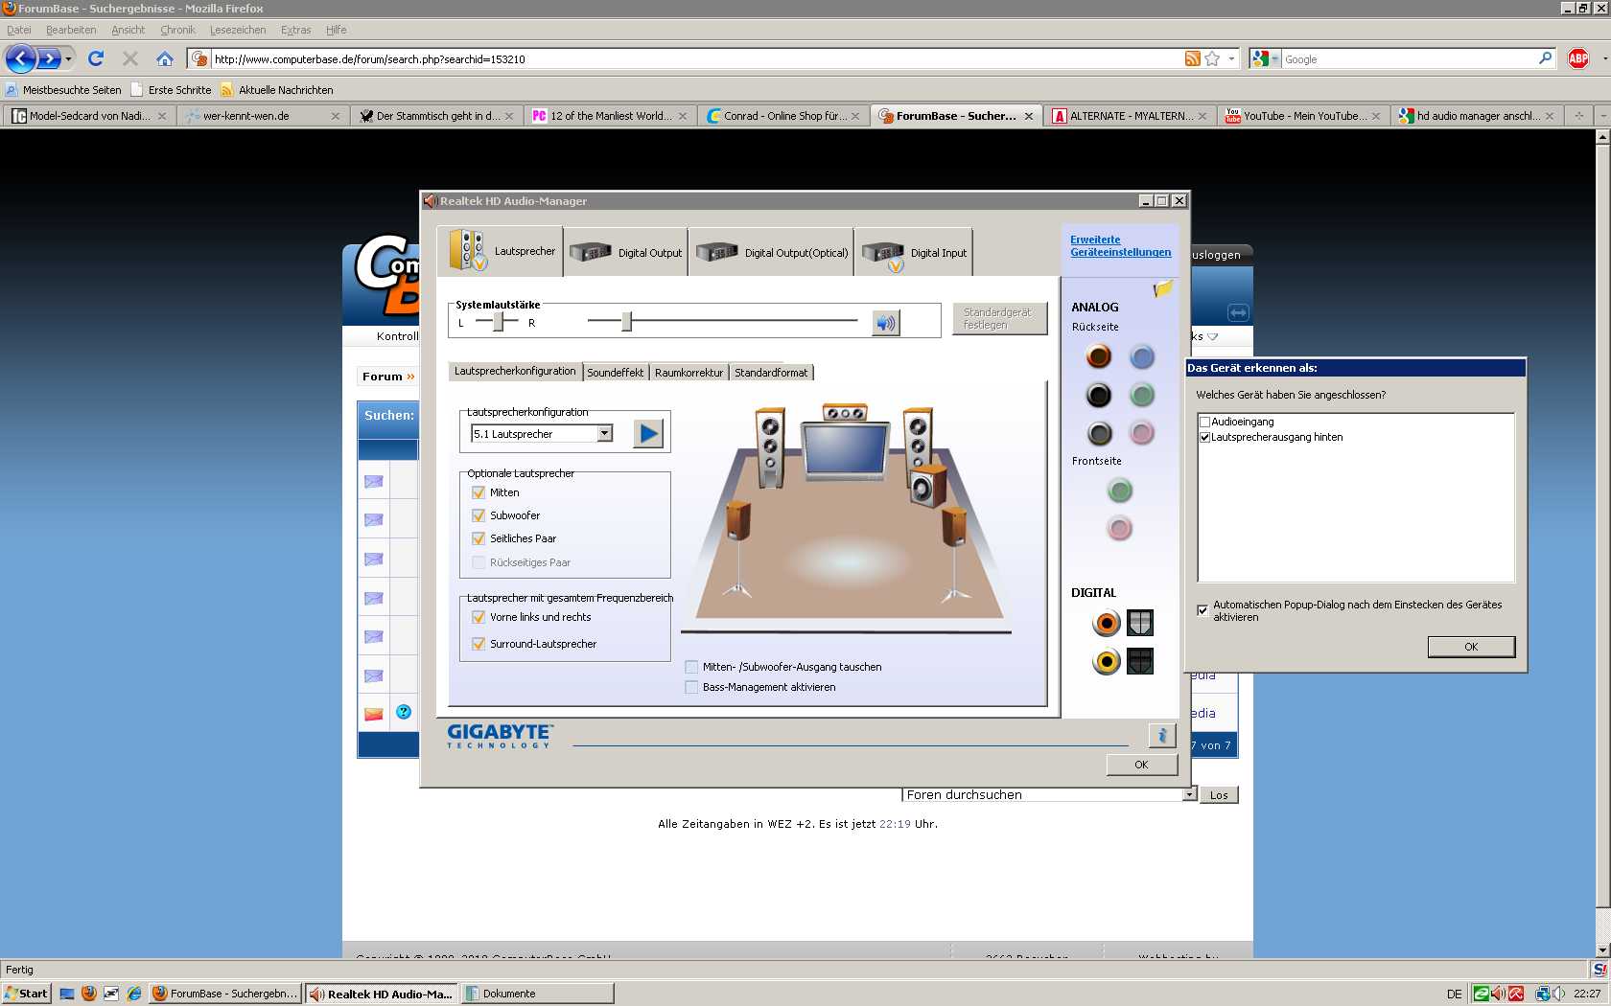
Task: Enable Mitten-/Subwoofer-Ausgang tauschen
Action: (691, 667)
